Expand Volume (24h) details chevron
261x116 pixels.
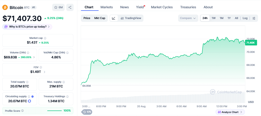click(34, 57)
